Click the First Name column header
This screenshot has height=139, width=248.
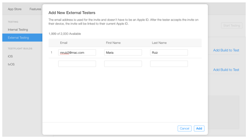tap(113, 43)
